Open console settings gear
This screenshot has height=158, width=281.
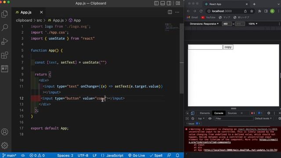tap(279, 118)
